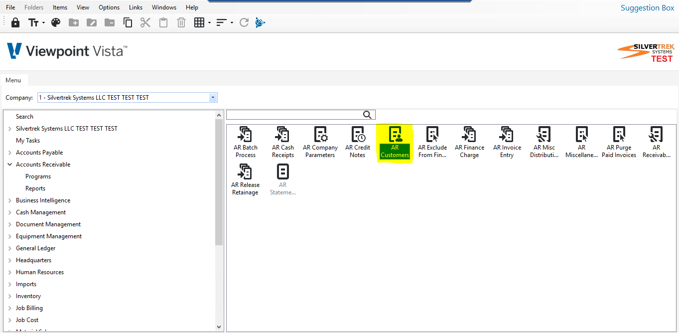679x333 pixels.
Task: Expand the Business Intelligence node
Action: click(x=9, y=200)
